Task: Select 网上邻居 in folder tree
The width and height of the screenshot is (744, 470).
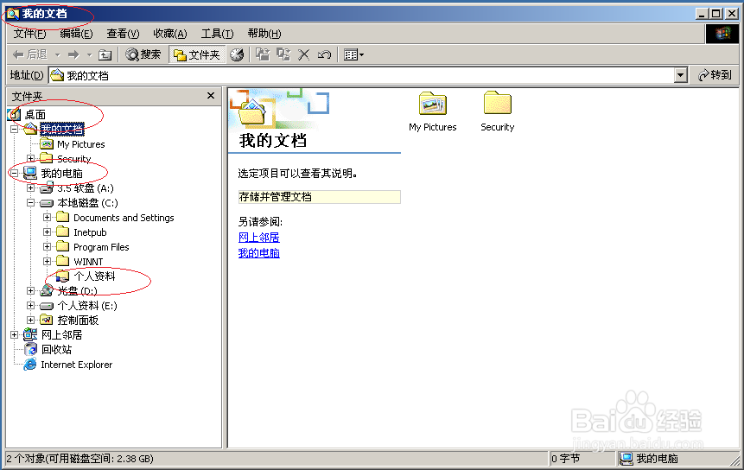Action: pos(61,335)
